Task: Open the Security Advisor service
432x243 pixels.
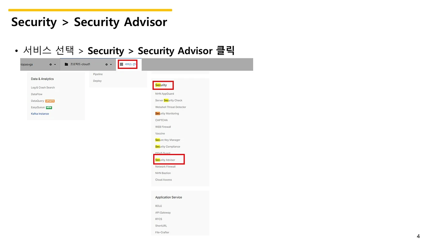Action: tap(165, 160)
